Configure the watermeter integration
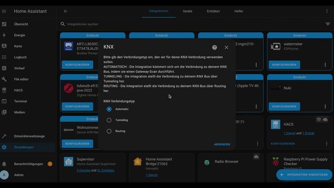This screenshot has height=188, width=334. click(x=284, y=65)
